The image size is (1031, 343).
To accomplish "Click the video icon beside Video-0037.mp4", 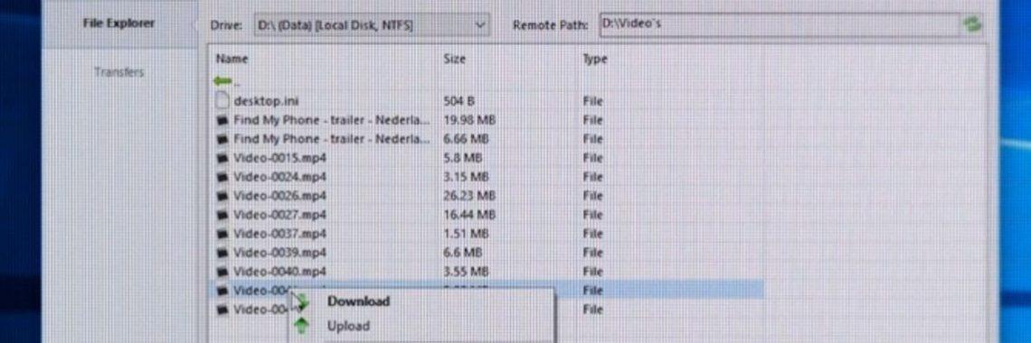I will click(222, 234).
